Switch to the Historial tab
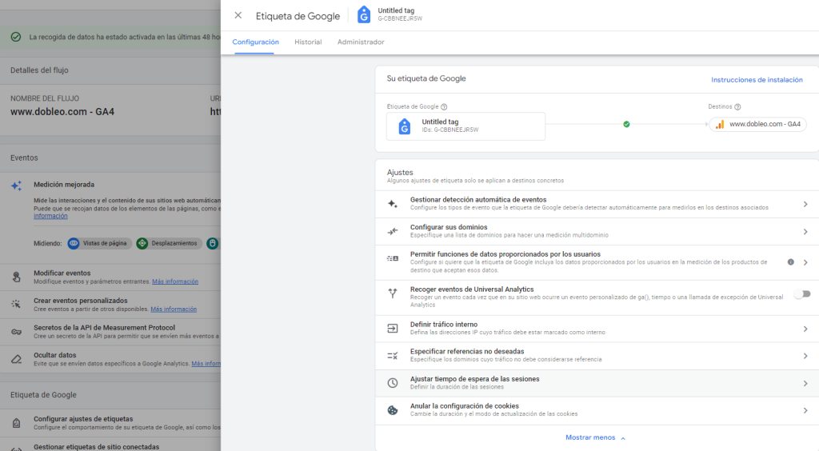Screen dimensions: 819x451 [x=308, y=42]
